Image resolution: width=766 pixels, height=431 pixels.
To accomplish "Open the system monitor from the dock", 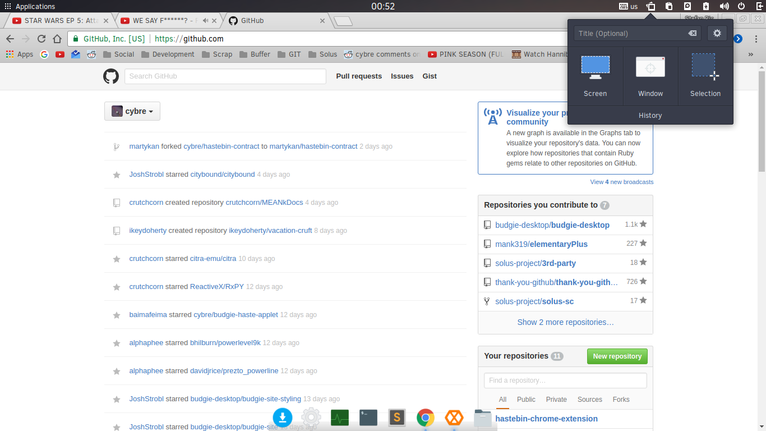I will [340, 418].
